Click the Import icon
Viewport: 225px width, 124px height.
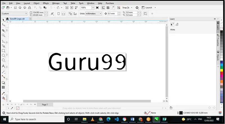[x=67, y=8]
